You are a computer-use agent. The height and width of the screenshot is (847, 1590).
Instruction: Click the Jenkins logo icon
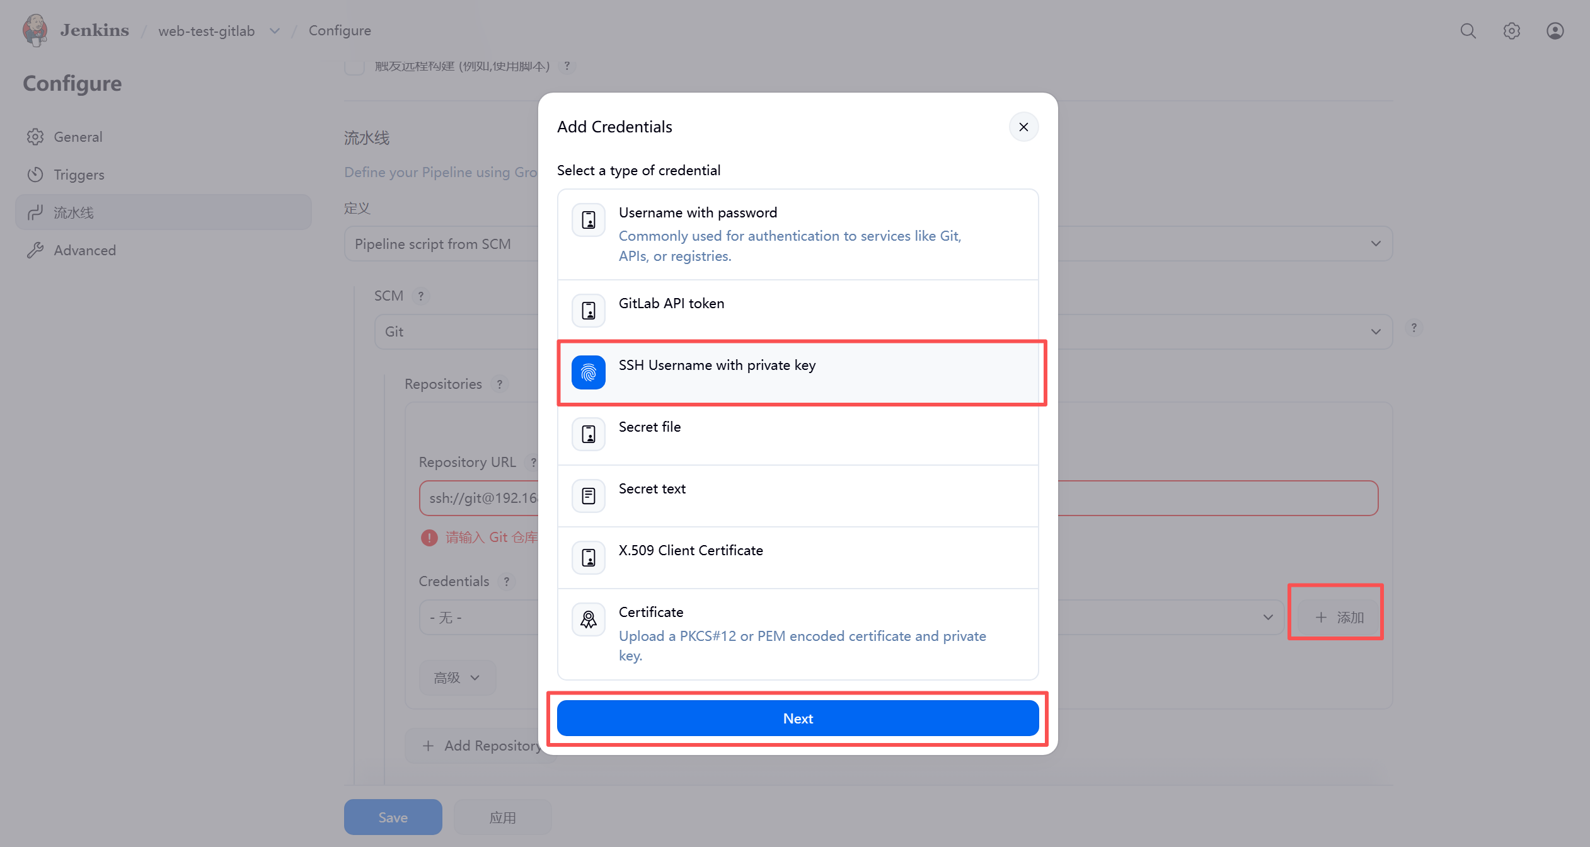pyautogui.click(x=35, y=30)
